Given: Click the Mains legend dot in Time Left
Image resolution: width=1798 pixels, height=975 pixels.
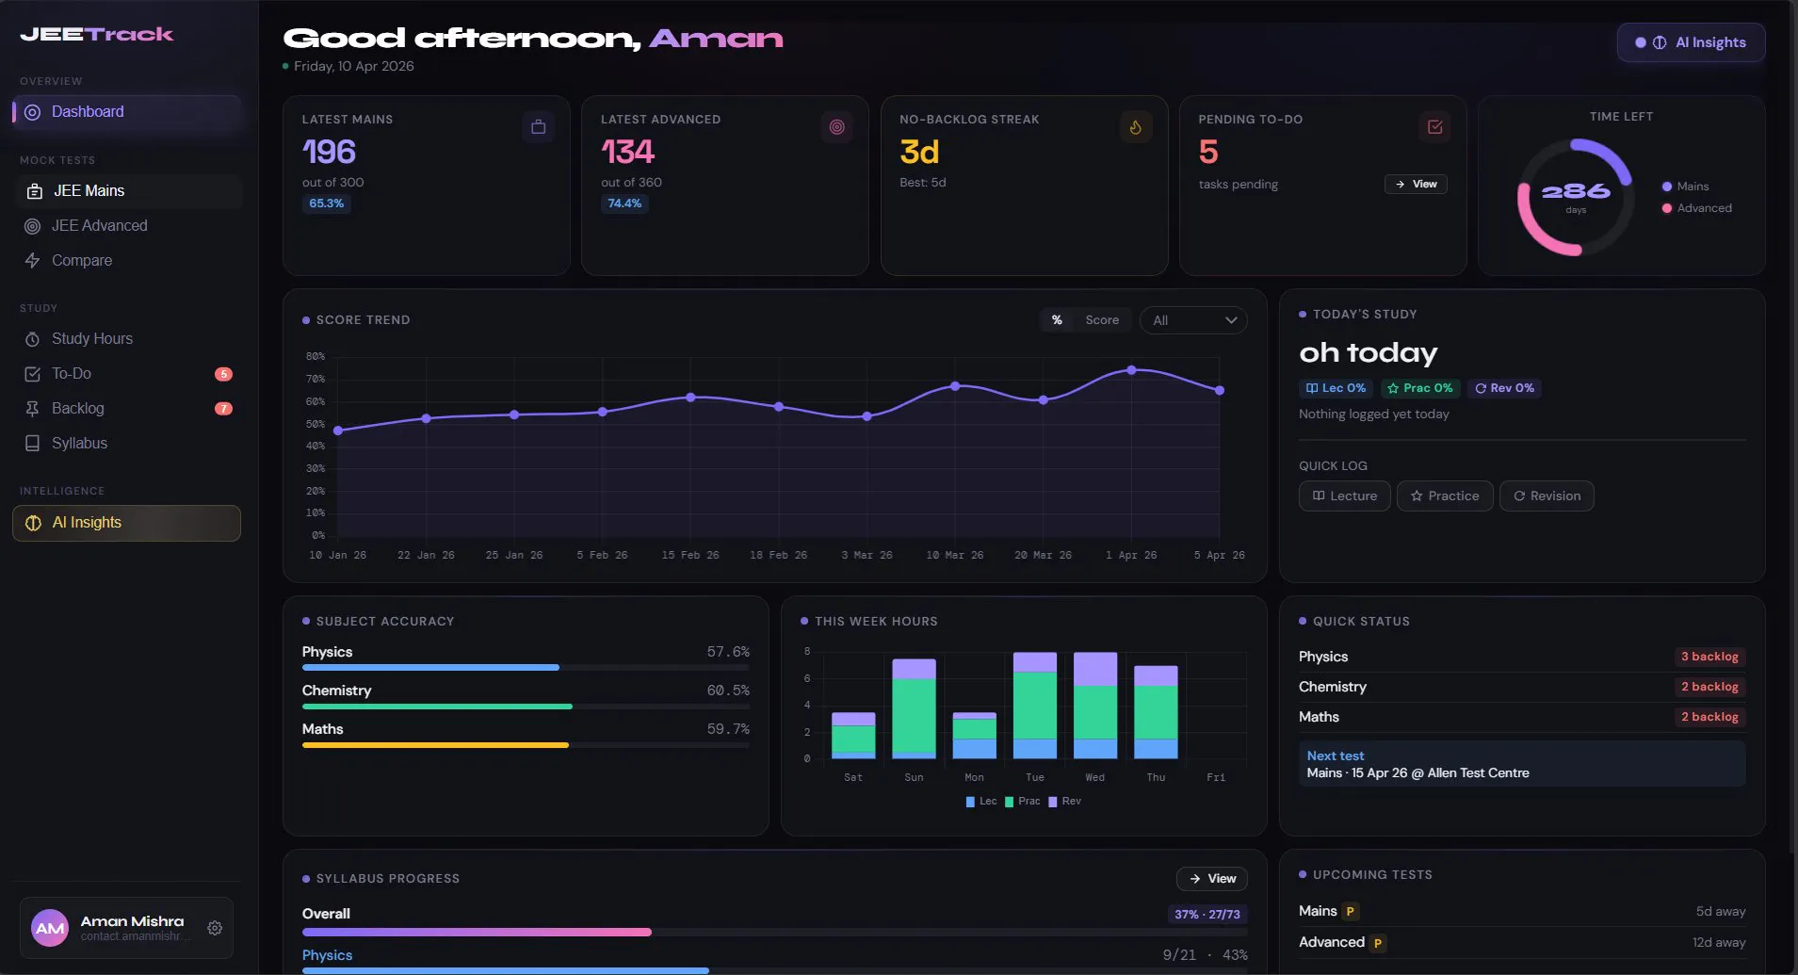Looking at the screenshot, I should pyautogui.click(x=1667, y=187).
